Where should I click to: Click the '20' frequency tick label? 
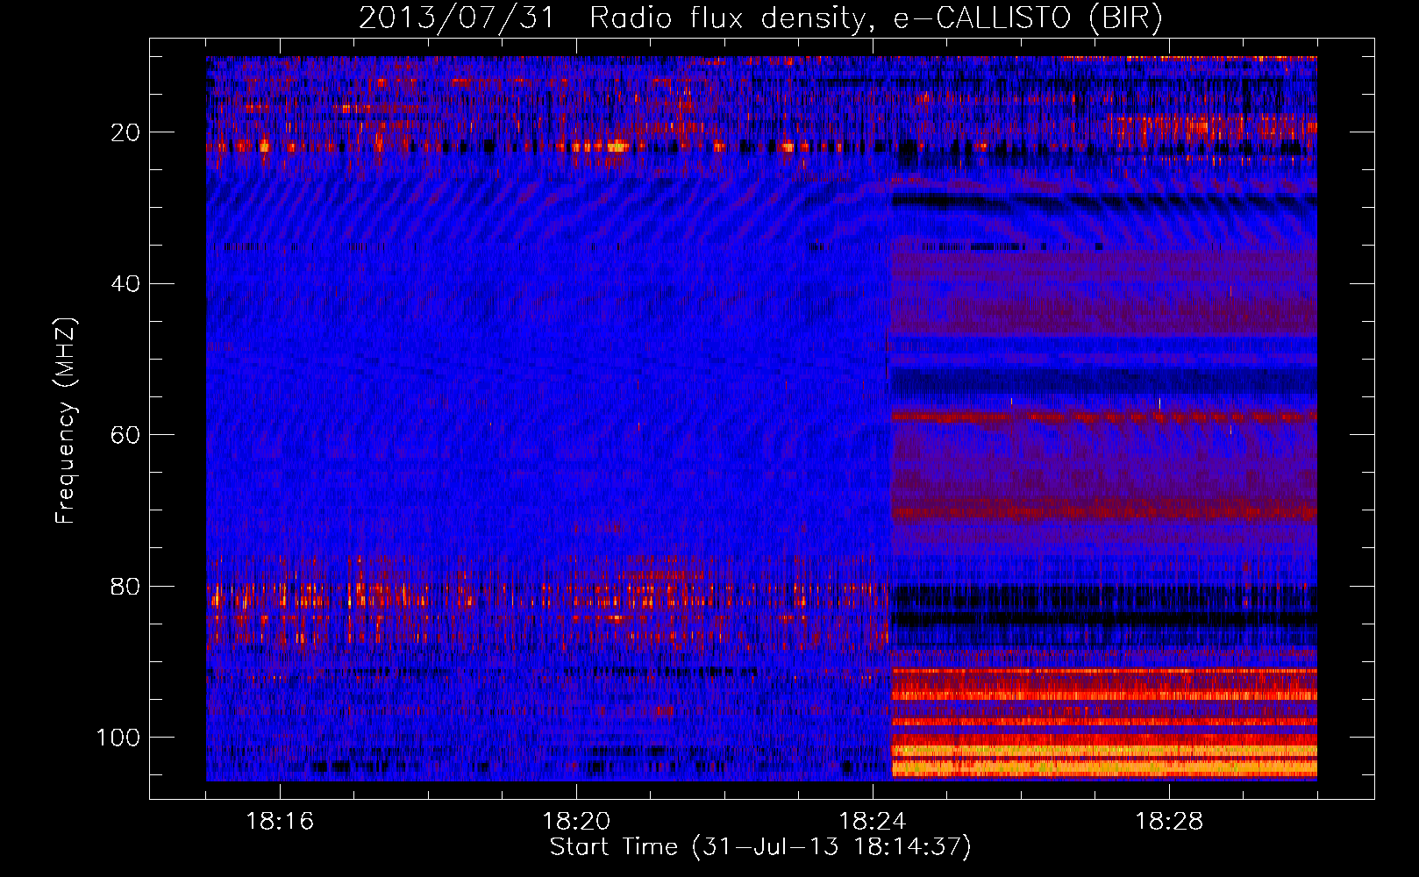point(126,132)
